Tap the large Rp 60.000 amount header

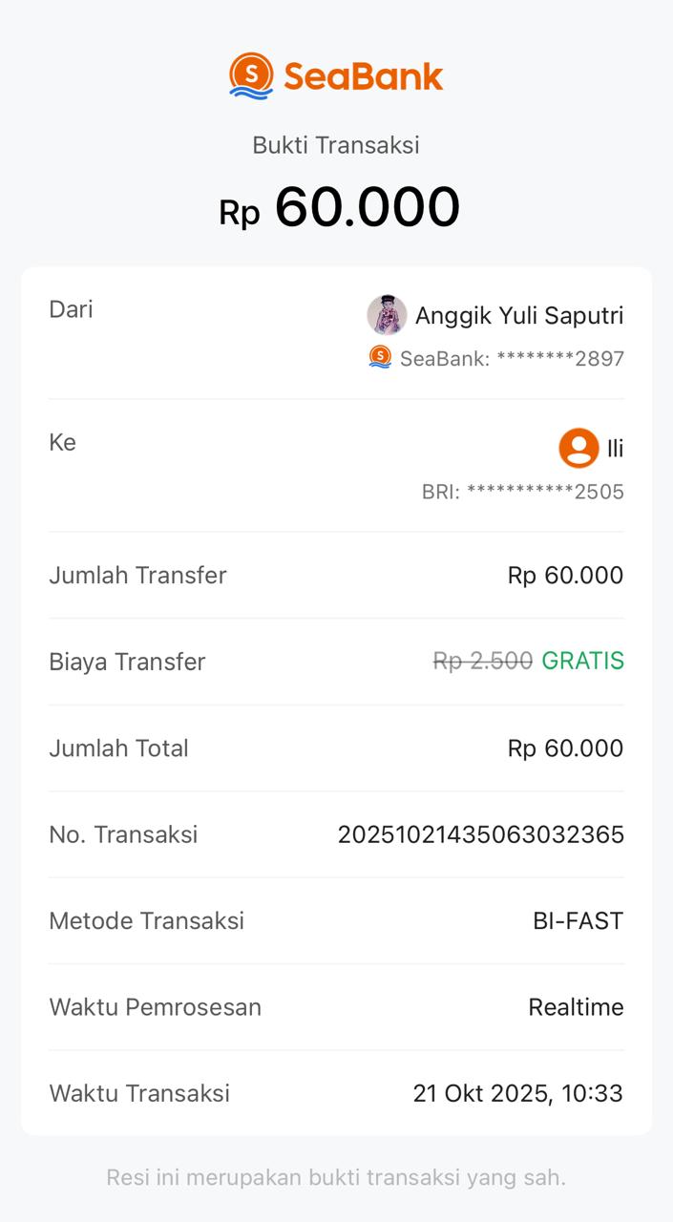339,207
